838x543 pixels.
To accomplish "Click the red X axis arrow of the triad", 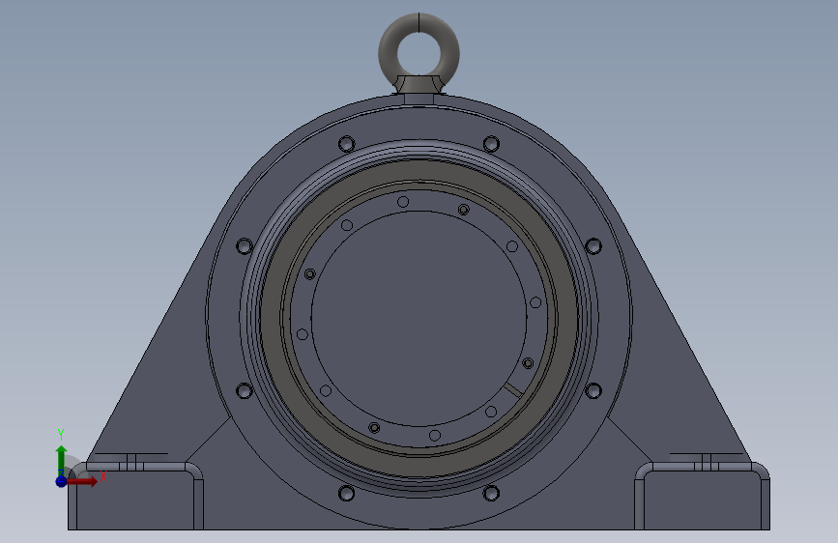I will 83,481.
